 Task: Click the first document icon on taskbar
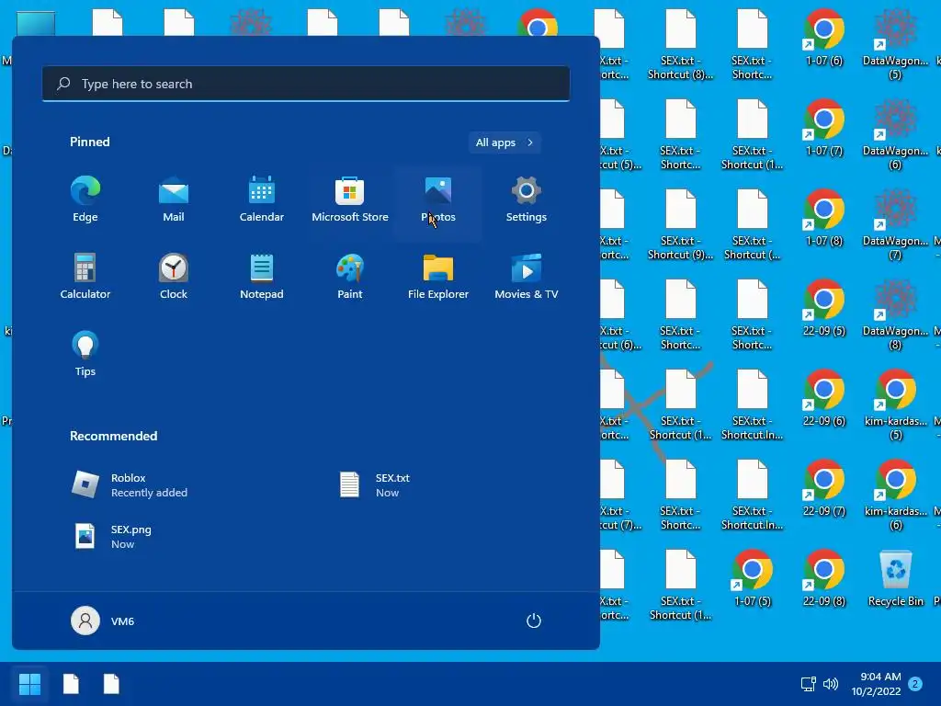coord(71,684)
